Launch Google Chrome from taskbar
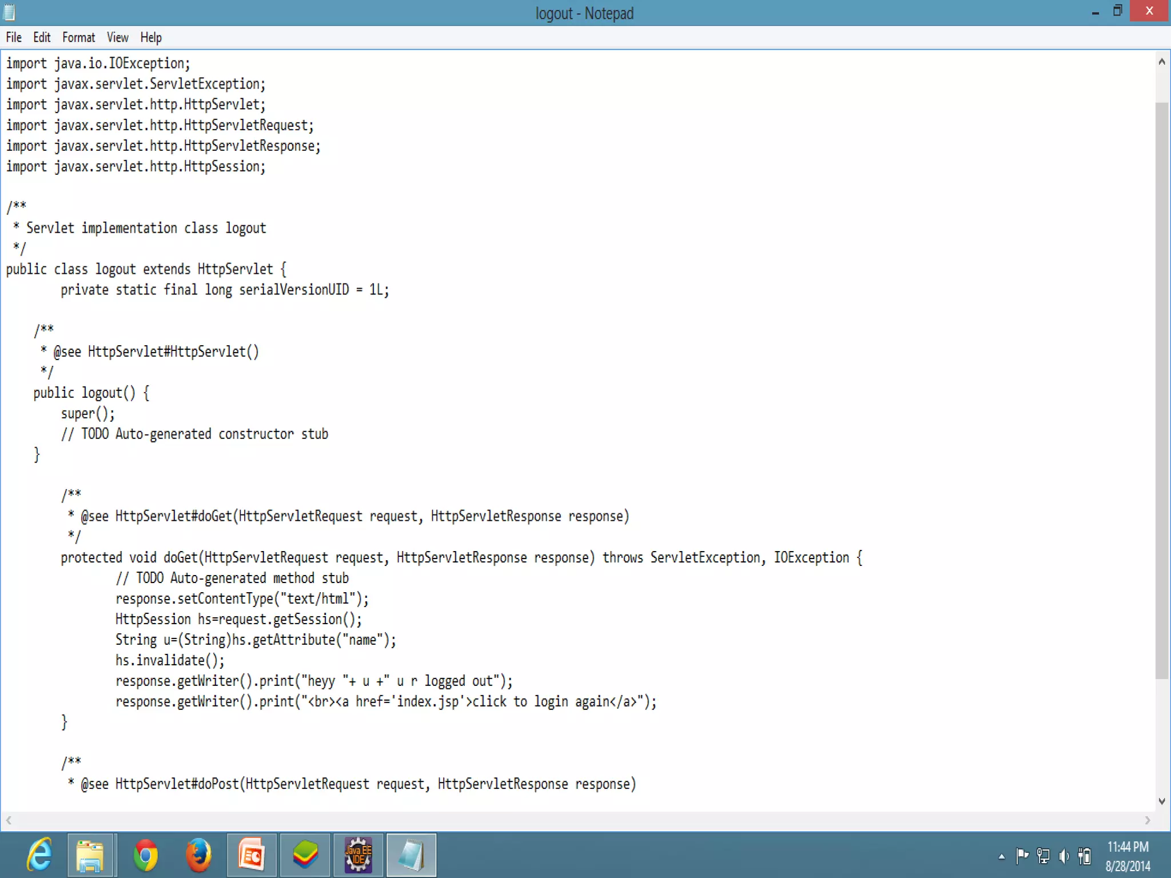The width and height of the screenshot is (1171, 878). pyautogui.click(x=145, y=856)
